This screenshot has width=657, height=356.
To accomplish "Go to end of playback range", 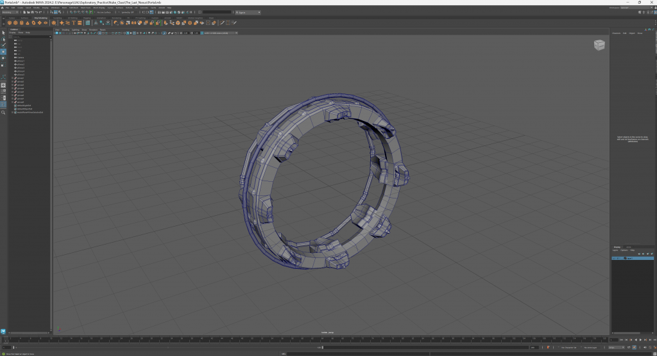I will pyautogui.click(x=655, y=340).
